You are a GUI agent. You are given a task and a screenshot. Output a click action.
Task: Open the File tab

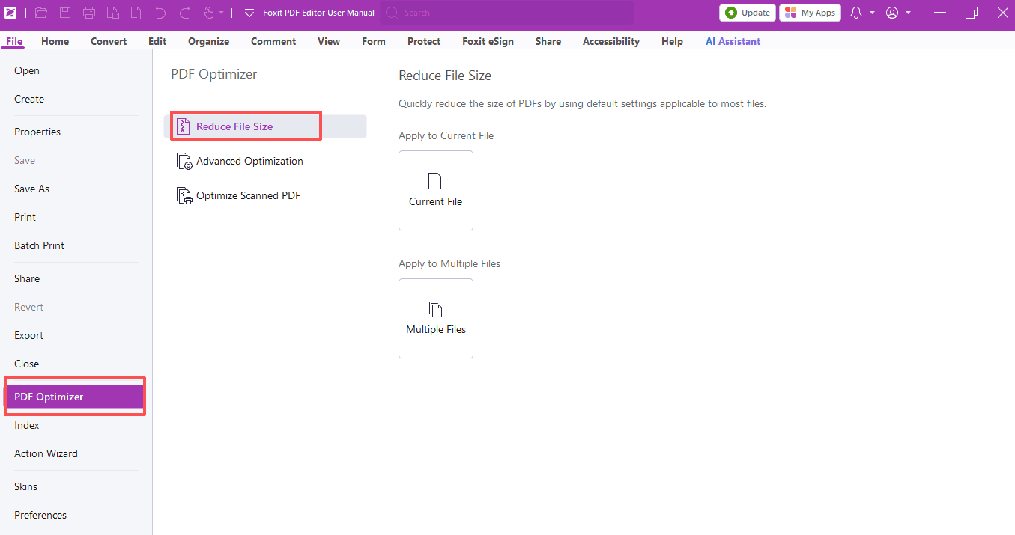(x=14, y=41)
